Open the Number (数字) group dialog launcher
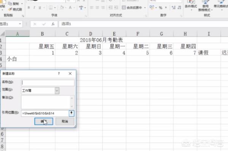Screen dimensions: 228x151 (x=181, y=16)
